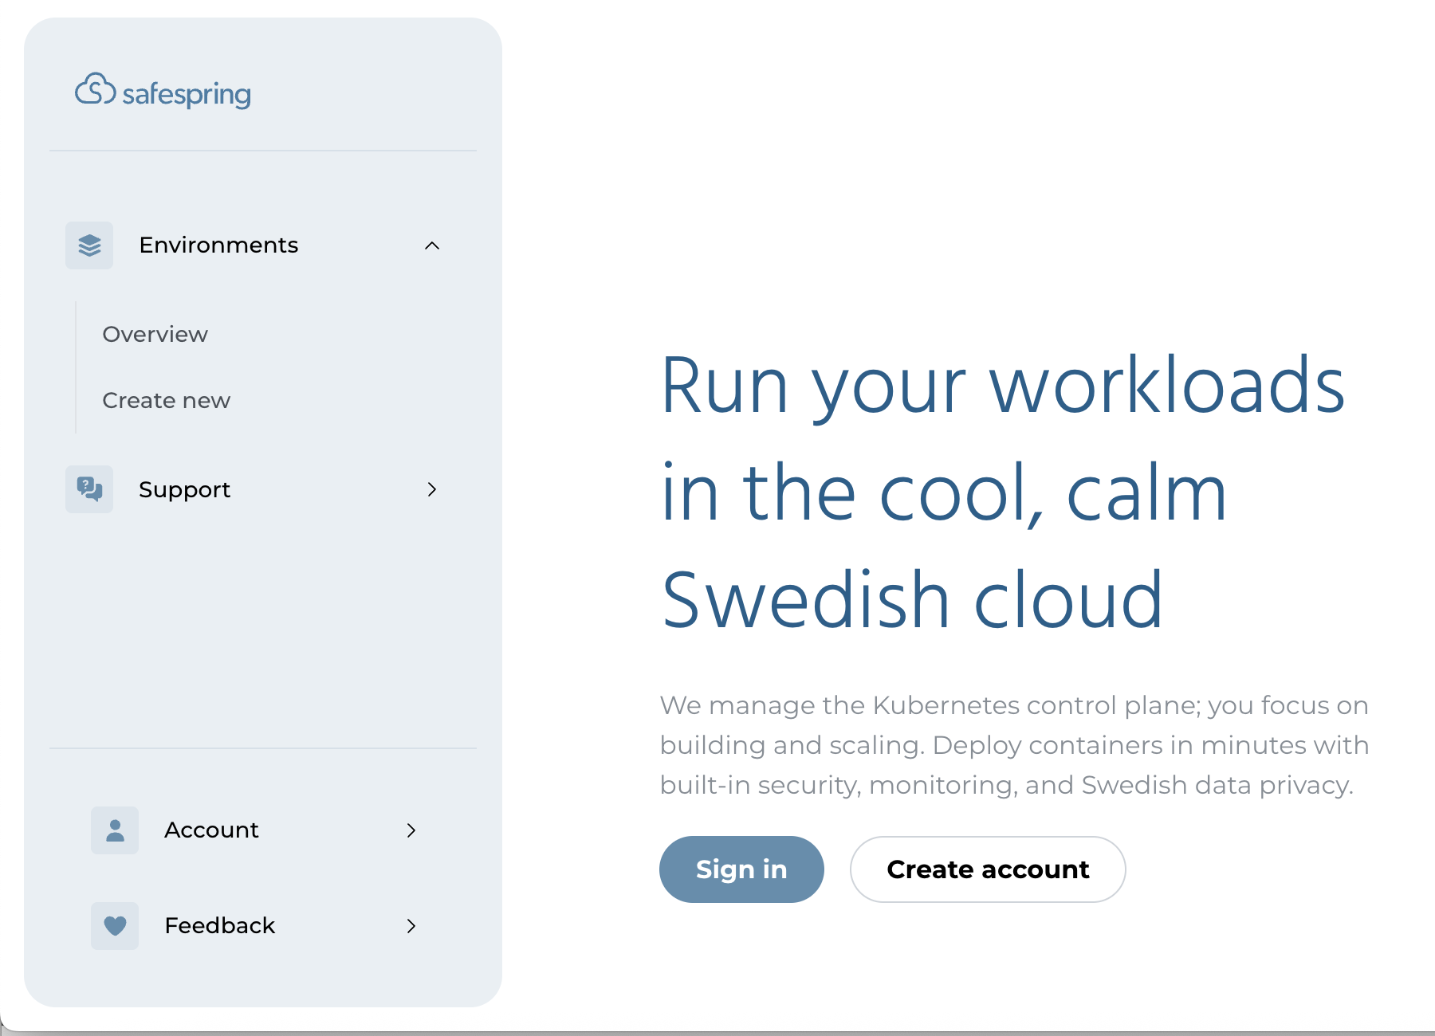Click the Feedback heart icon
This screenshot has width=1435, height=1036.
[115, 926]
